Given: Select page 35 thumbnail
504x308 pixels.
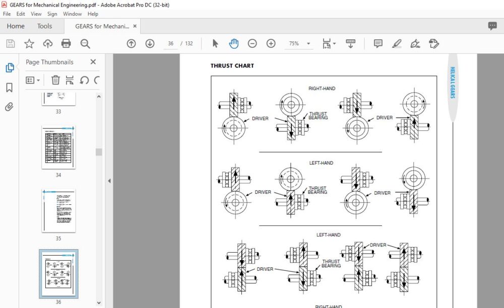Looking at the screenshot, I should pyautogui.click(x=58, y=210).
